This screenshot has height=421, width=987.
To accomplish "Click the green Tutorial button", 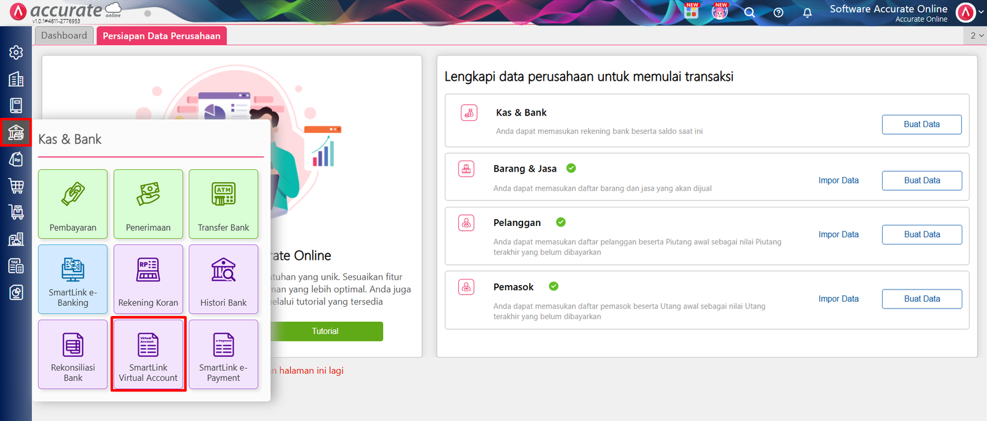I will click(x=325, y=331).
